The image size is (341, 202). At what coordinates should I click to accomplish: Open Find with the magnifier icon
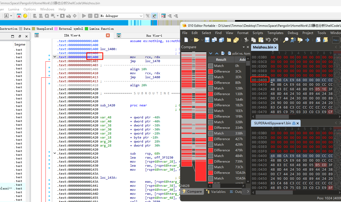pyautogui.click(x=286, y=40)
